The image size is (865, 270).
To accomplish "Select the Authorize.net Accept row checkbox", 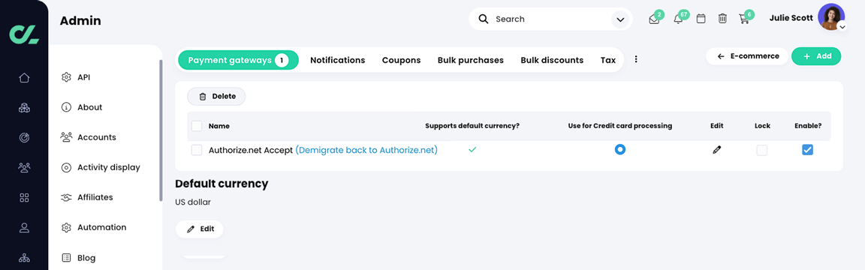I will click(197, 150).
